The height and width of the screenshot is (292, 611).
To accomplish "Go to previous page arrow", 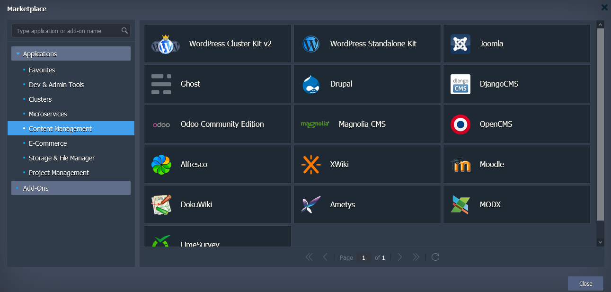I will coord(325,257).
